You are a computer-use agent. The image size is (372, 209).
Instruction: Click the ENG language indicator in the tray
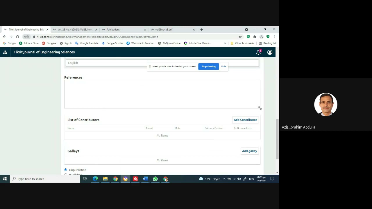click(x=251, y=179)
